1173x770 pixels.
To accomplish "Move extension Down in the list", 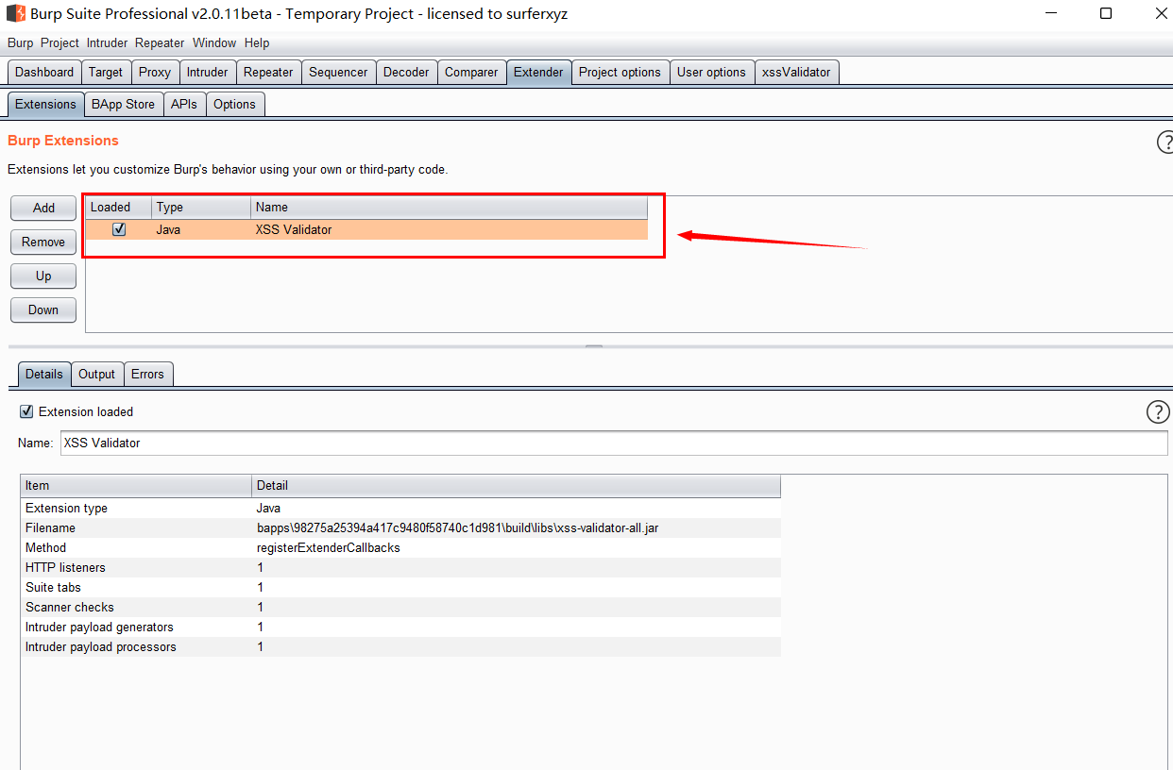I will pyautogui.click(x=43, y=310).
